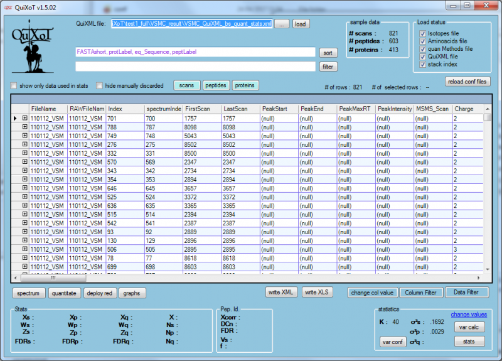Image resolution: width=502 pixels, height=361 pixels.
Task: Expand the row with Index 93
Action: click(24, 231)
